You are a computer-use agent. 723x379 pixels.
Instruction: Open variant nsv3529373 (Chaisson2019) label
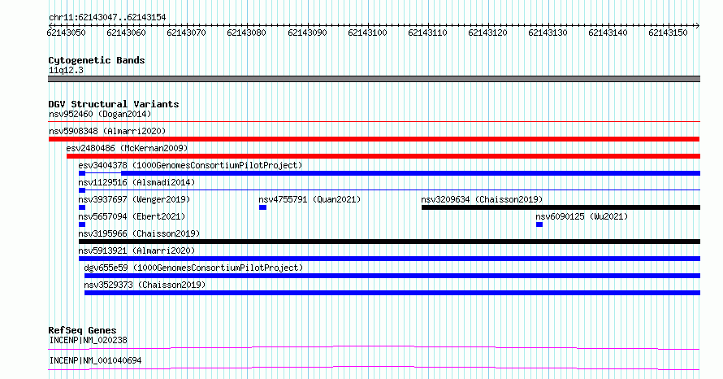tap(145, 285)
